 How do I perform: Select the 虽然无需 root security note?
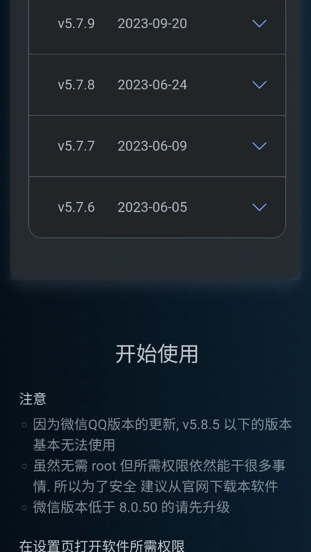pyautogui.click(x=159, y=476)
